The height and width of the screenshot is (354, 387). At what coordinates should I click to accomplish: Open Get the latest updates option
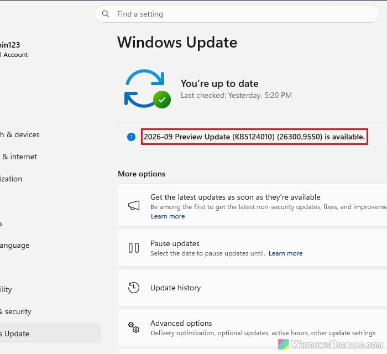(253, 205)
